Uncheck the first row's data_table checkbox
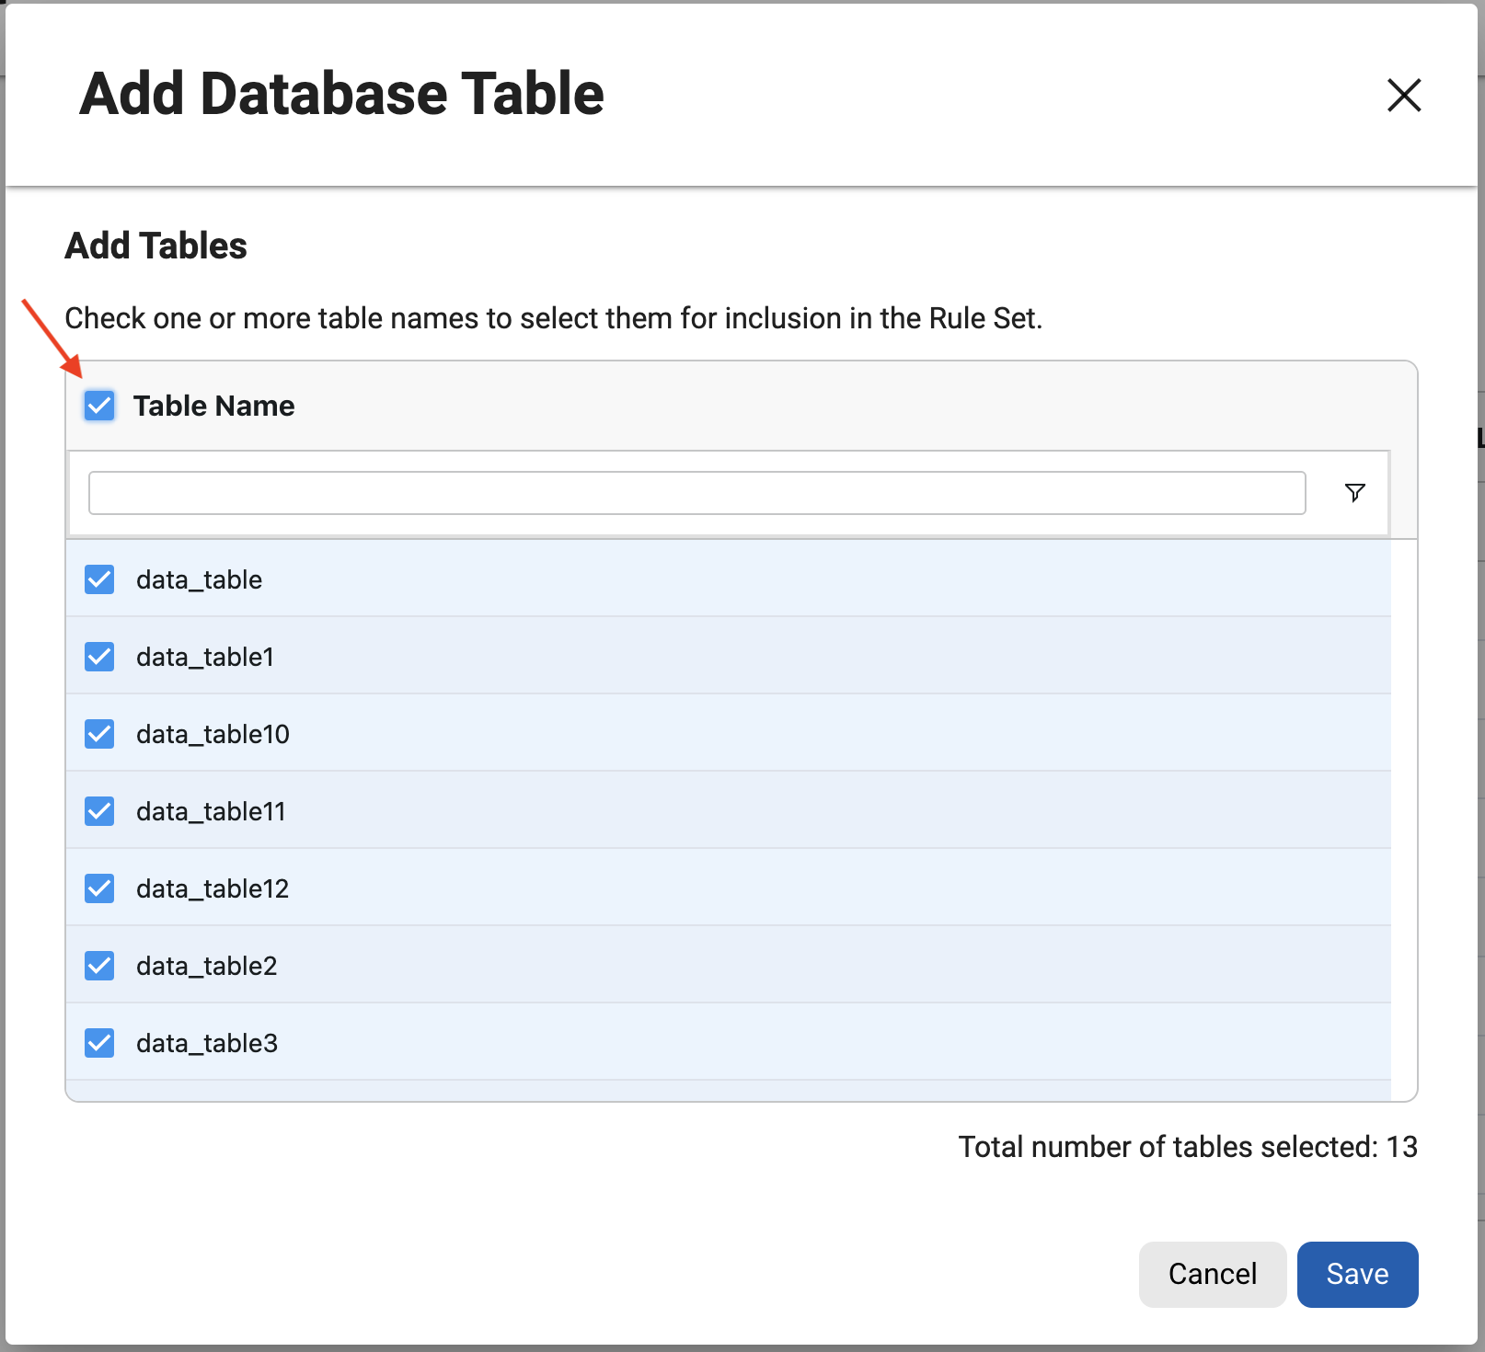1485x1352 pixels. [x=99, y=579]
